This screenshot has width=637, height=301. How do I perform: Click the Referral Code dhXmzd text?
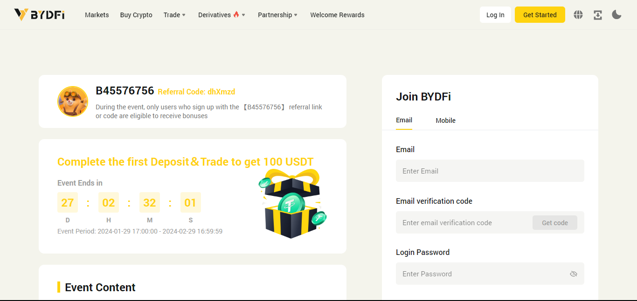(x=196, y=92)
